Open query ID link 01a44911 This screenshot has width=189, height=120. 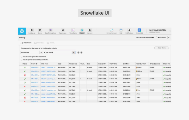tap(35, 67)
